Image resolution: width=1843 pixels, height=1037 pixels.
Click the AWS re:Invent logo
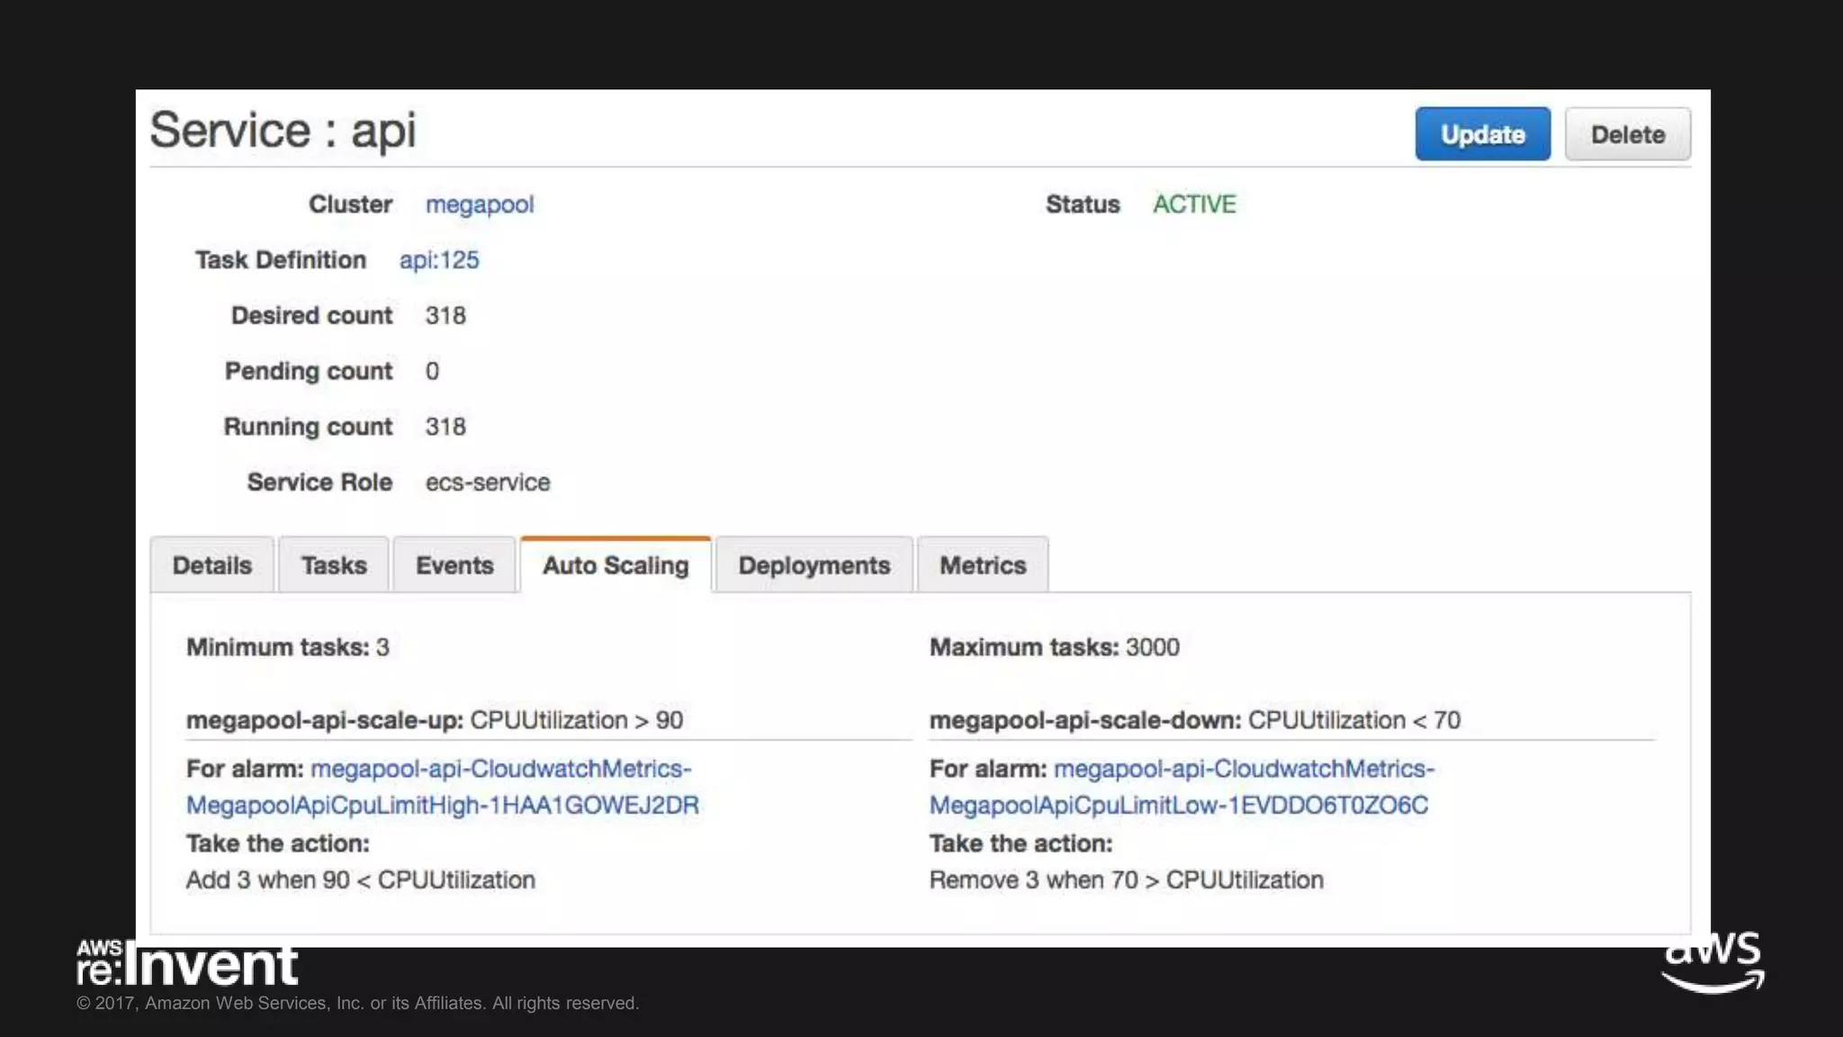(x=187, y=964)
